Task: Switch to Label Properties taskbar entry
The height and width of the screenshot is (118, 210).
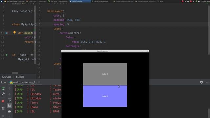Action: tap(80, 1)
